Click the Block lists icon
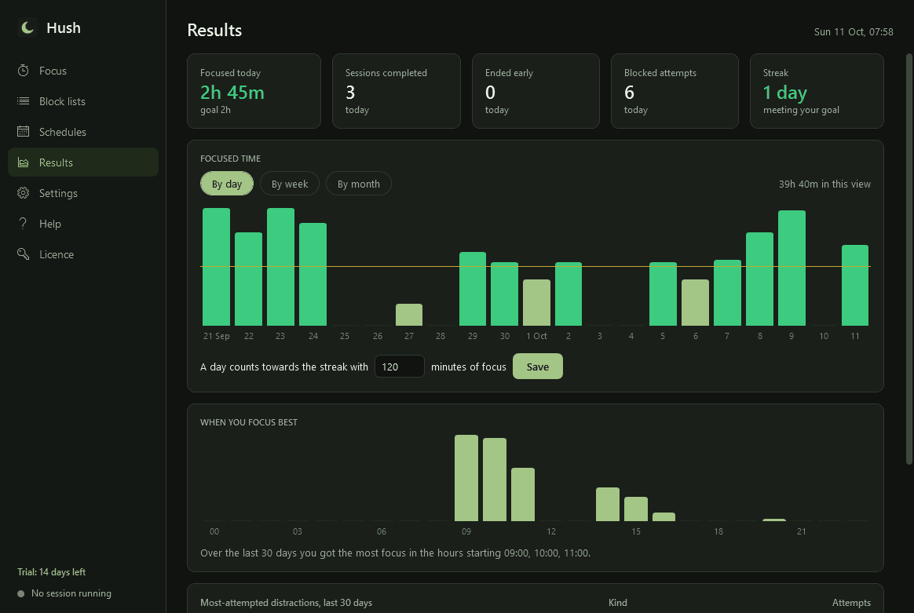 [24, 101]
